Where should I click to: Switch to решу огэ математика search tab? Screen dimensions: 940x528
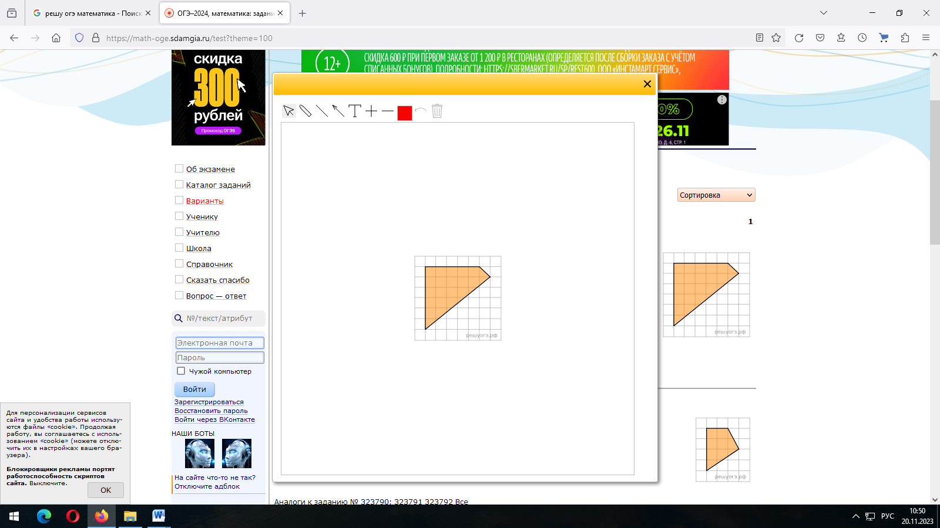point(92,13)
